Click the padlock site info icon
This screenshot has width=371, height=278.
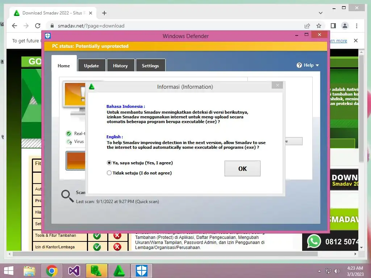[52, 26]
